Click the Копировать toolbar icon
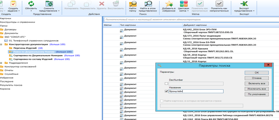Image resolution: width=279 pixels, height=120 pixels. pyautogui.click(x=71, y=4)
